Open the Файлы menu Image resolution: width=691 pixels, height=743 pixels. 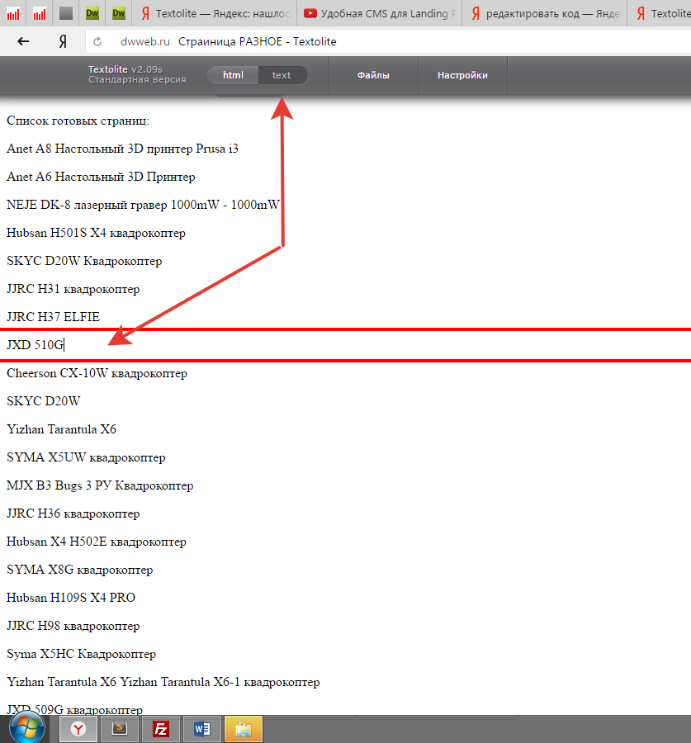tap(373, 75)
